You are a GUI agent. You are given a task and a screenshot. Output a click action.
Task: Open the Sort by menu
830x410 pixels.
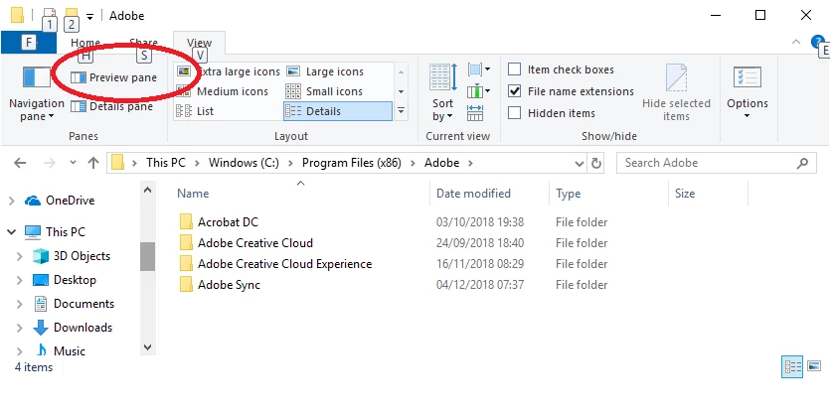coord(443,92)
